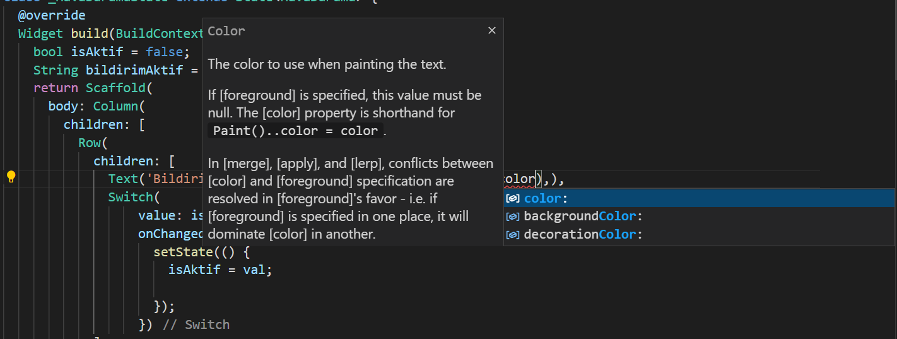Click 'The color to use when painting' text
Screen dimensions: 897x339
[327, 64]
